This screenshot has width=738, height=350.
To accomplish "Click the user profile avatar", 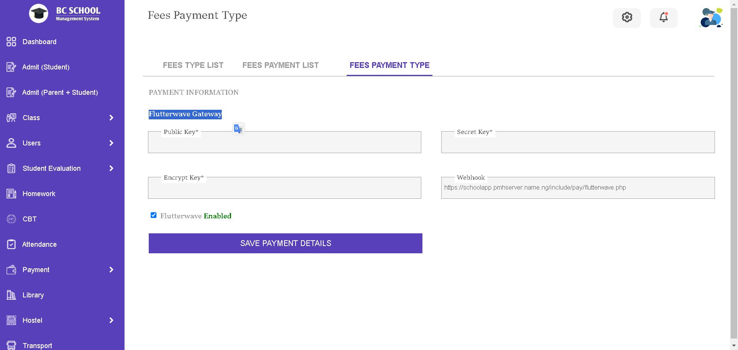I will click(x=711, y=18).
